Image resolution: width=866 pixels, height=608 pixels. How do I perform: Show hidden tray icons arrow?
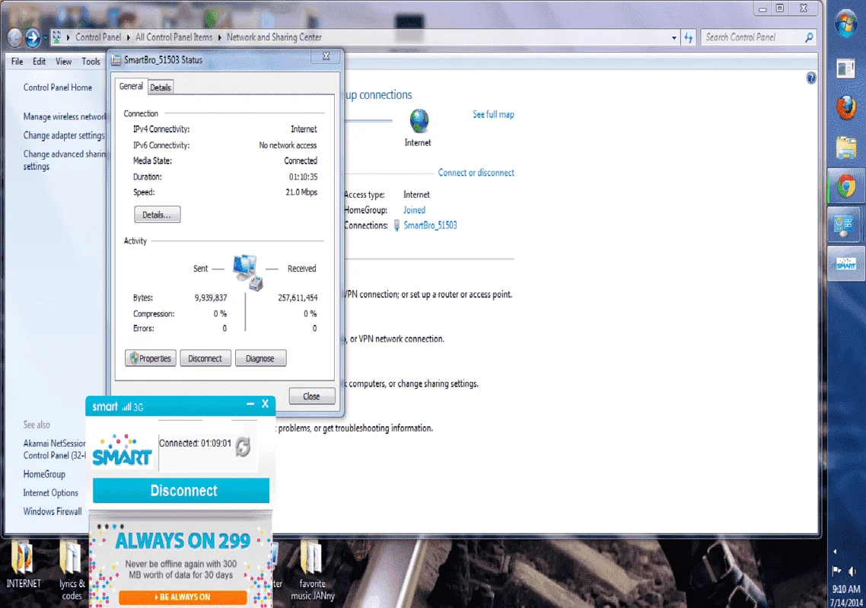(x=835, y=552)
